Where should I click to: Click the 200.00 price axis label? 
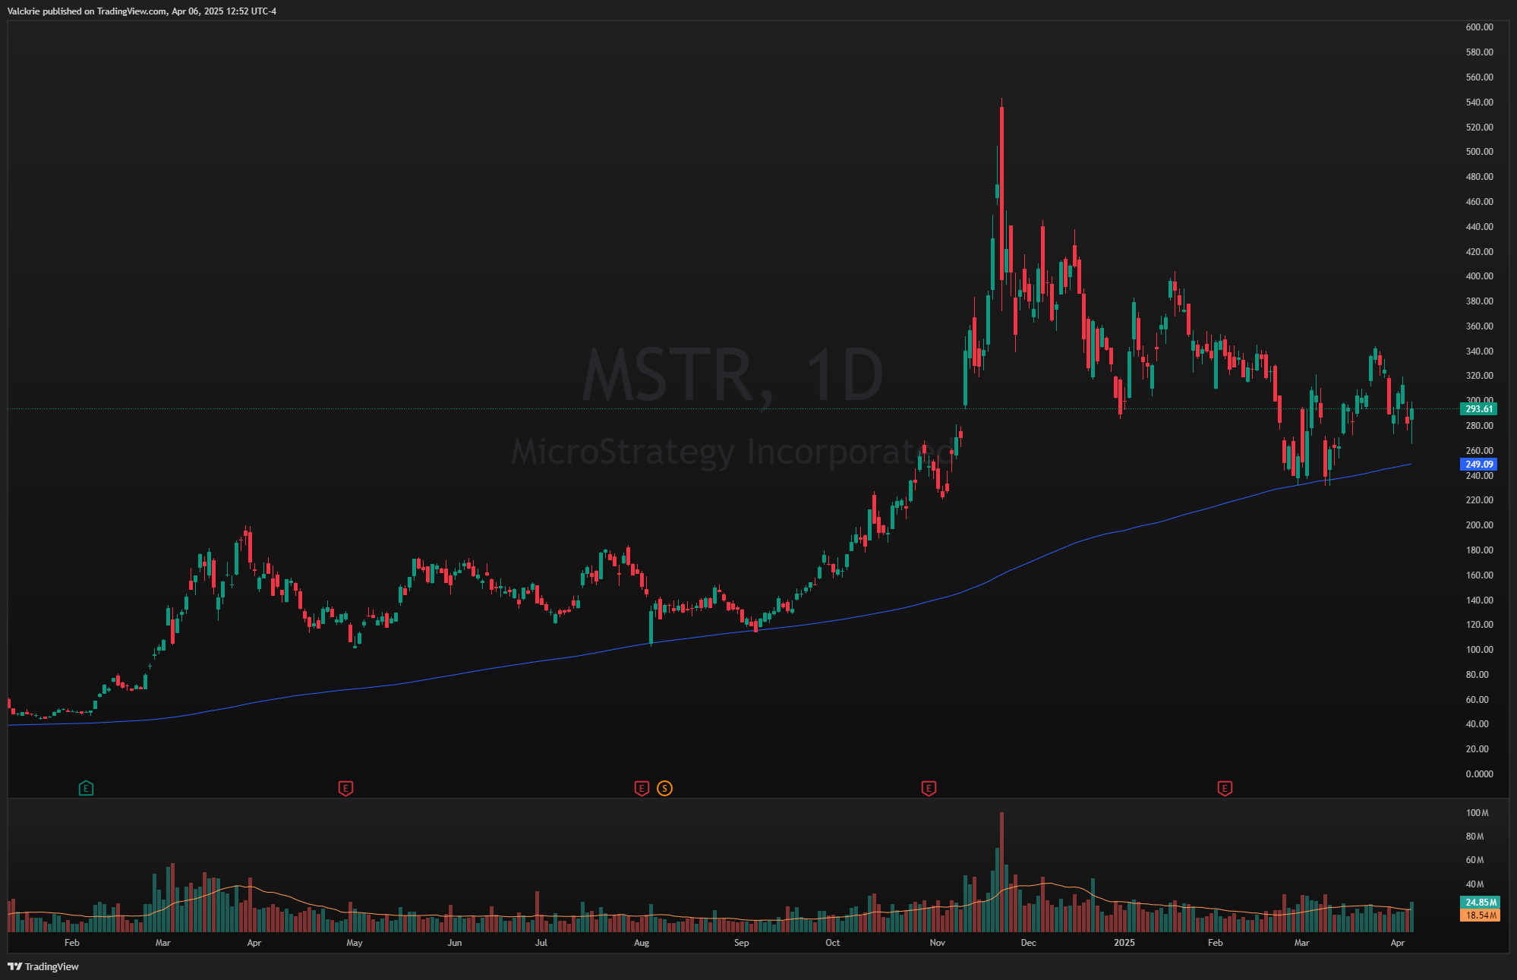[1479, 525]
